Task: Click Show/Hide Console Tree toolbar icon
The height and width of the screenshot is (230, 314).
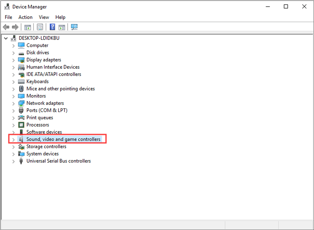Action: (27, 27)
